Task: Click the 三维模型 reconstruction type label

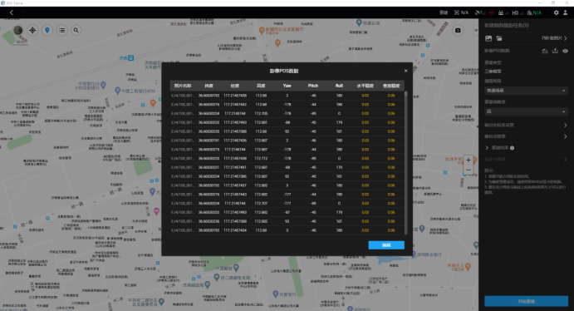Action: (x=493, y=72)
